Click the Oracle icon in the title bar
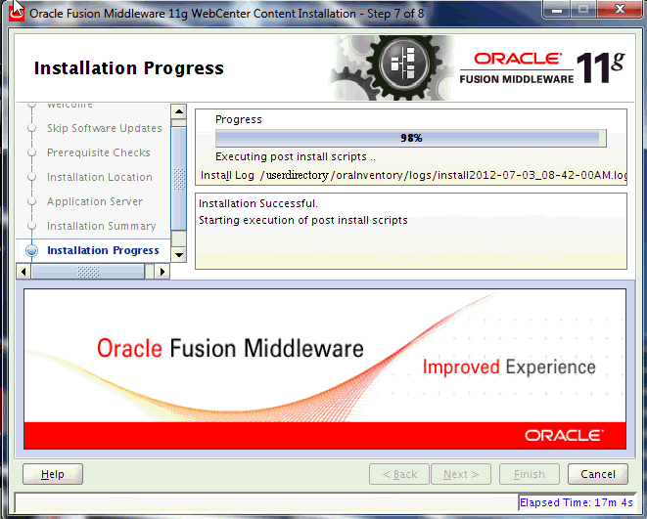This screenshot has width=647, height=519. pos(17,14)
